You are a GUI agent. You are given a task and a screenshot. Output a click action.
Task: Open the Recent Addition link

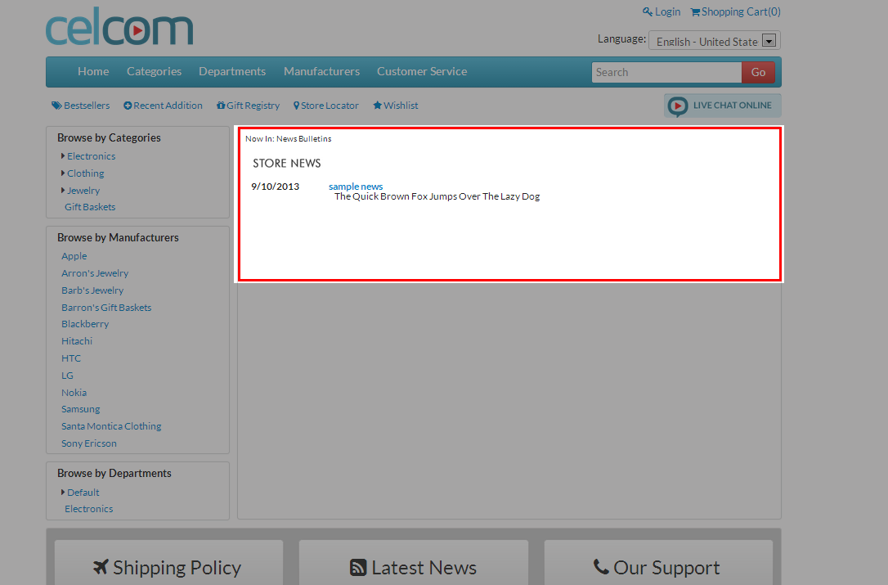(168, 106)
